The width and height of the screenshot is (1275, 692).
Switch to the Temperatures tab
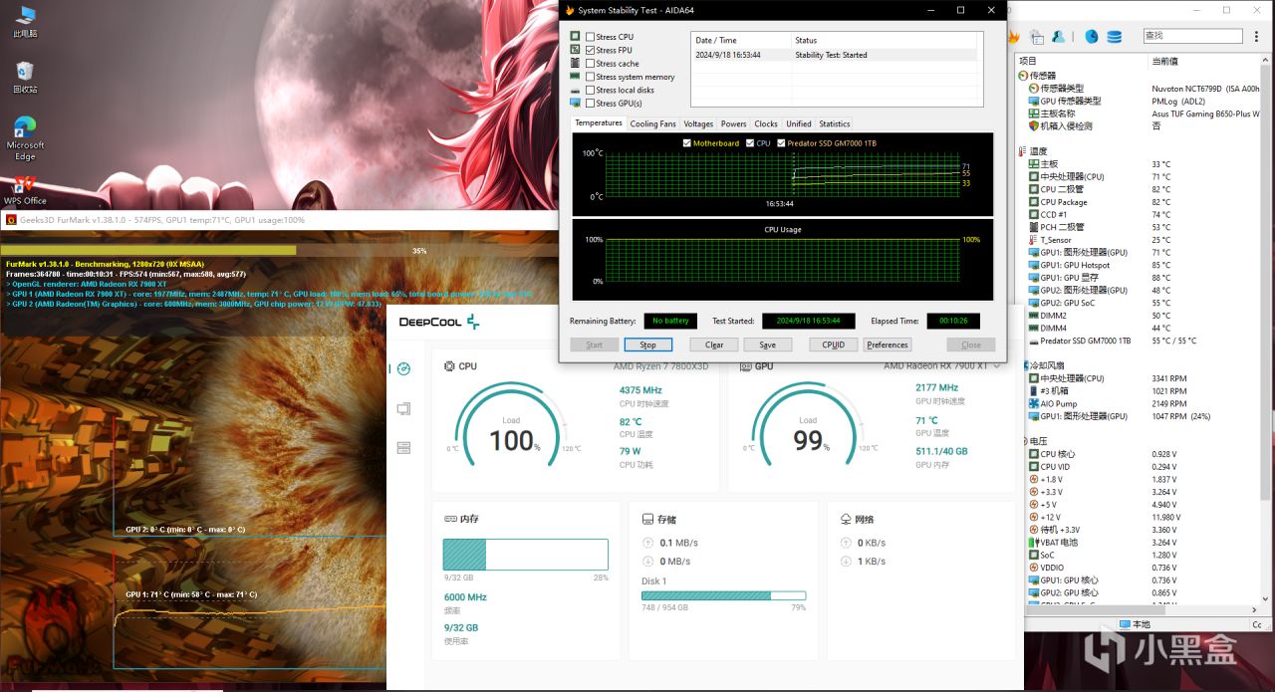[599, 123]
